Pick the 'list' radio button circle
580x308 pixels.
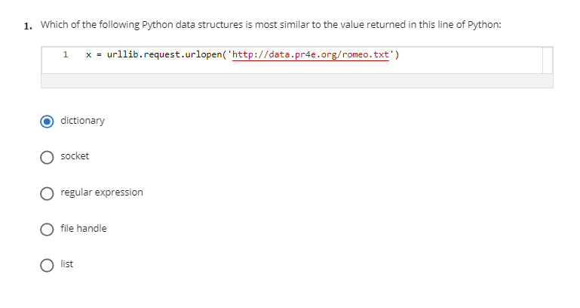(x=48, y=264)
